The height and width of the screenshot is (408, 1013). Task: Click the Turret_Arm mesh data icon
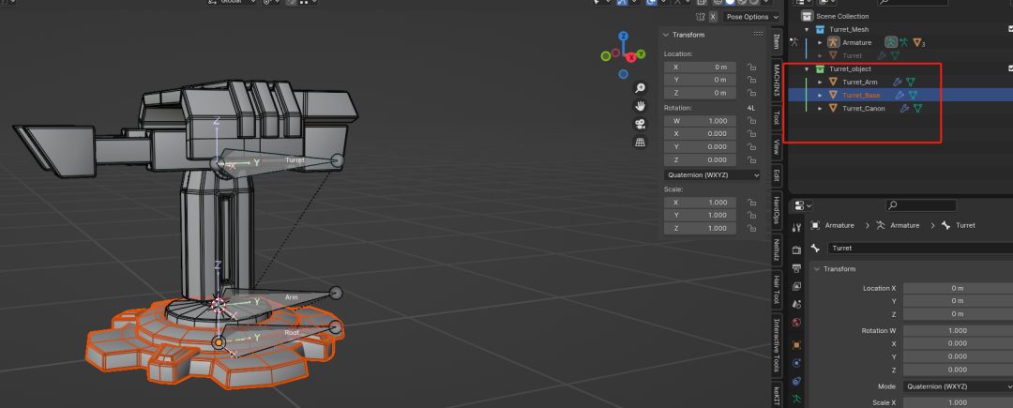[x=910, y=82]
